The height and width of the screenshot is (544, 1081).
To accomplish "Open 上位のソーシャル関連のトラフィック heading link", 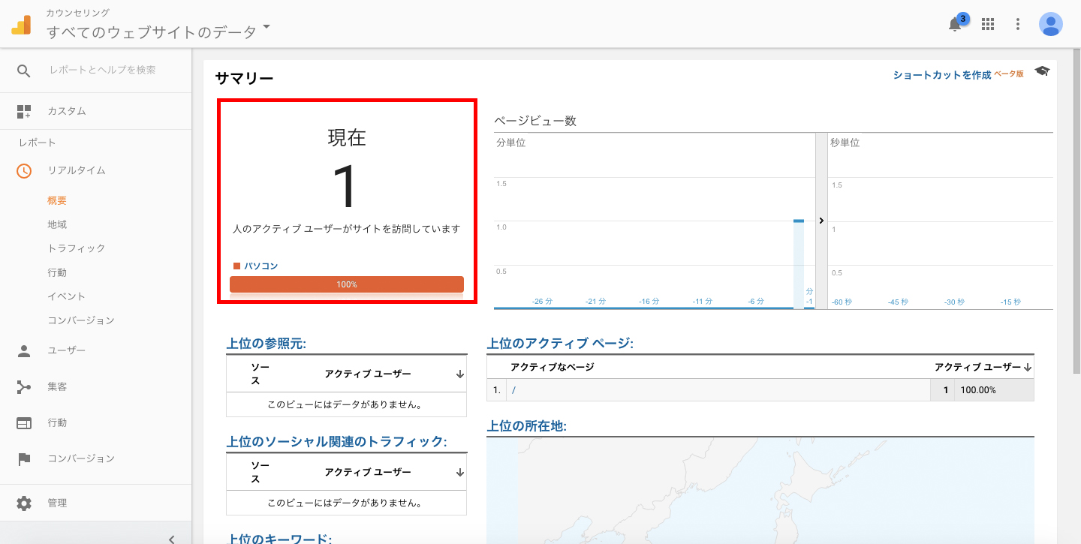I will 336,441.
